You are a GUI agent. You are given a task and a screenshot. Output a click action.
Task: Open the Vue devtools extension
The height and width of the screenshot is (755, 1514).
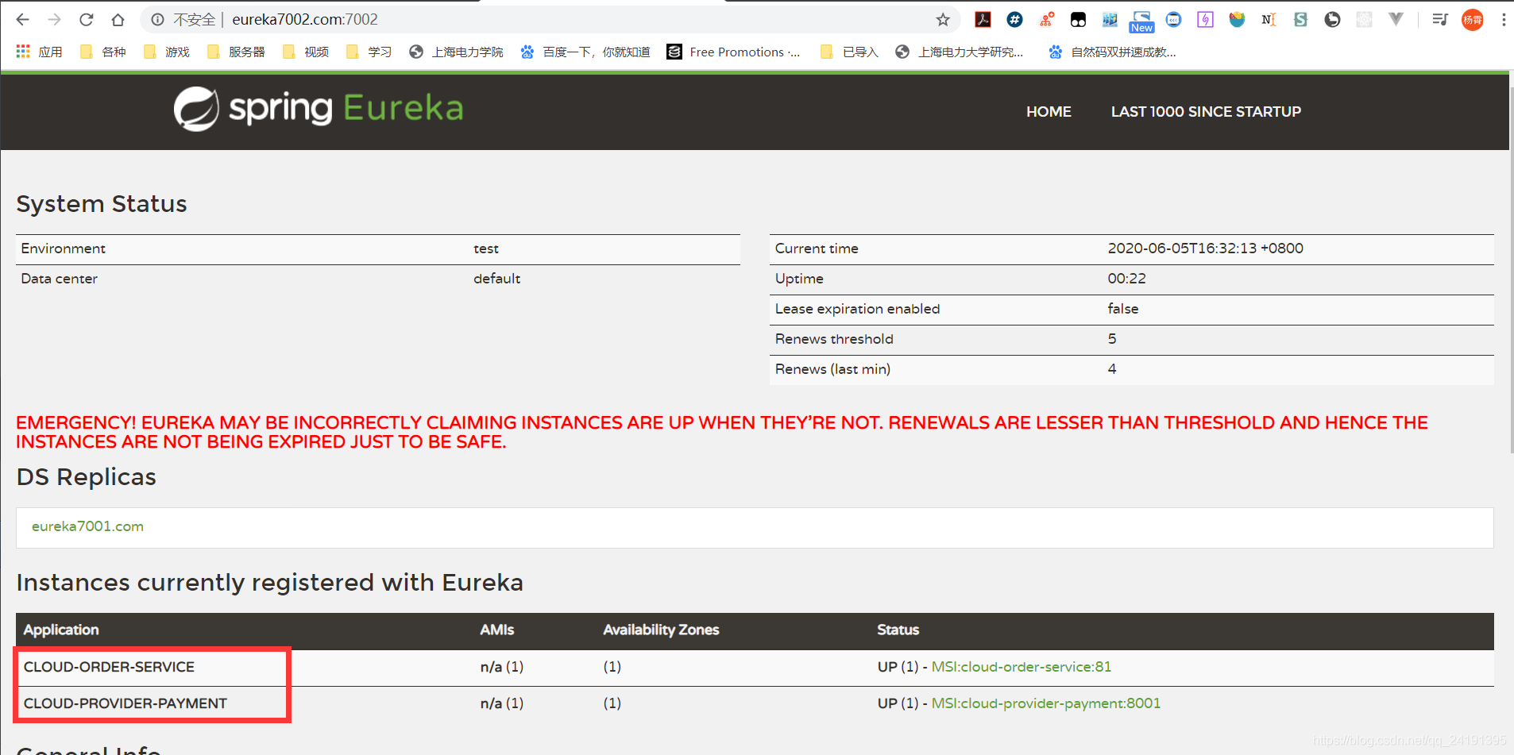coord(1396,20)
